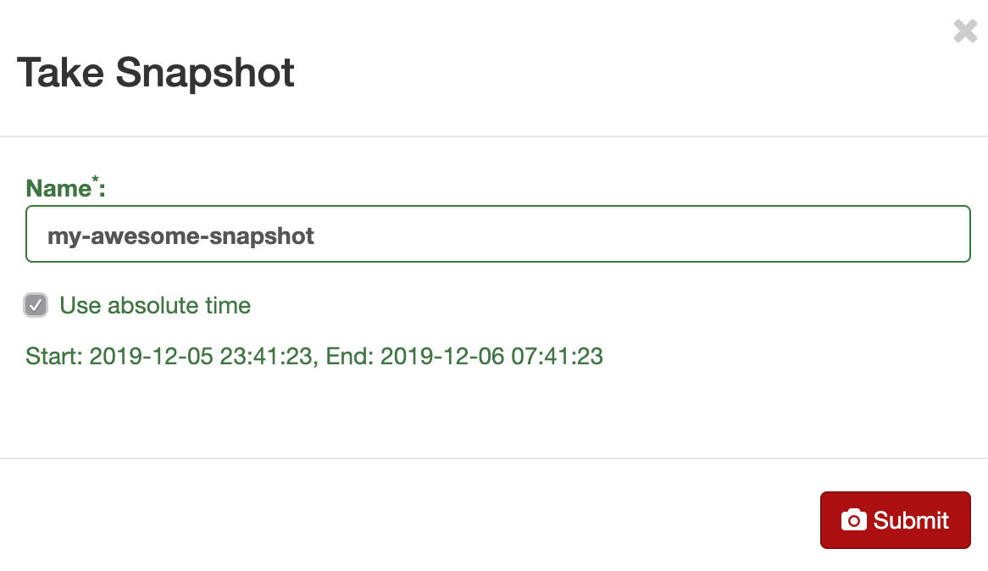Click the camera icon on Submit

(853, 520)
